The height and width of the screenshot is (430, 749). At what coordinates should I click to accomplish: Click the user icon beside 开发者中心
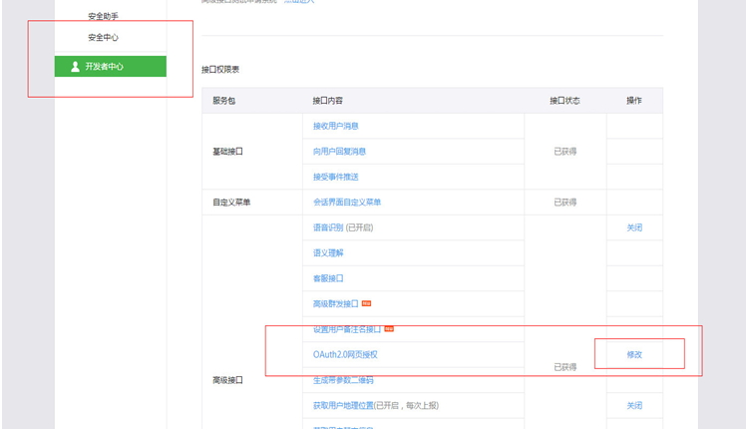click(76, 67)
